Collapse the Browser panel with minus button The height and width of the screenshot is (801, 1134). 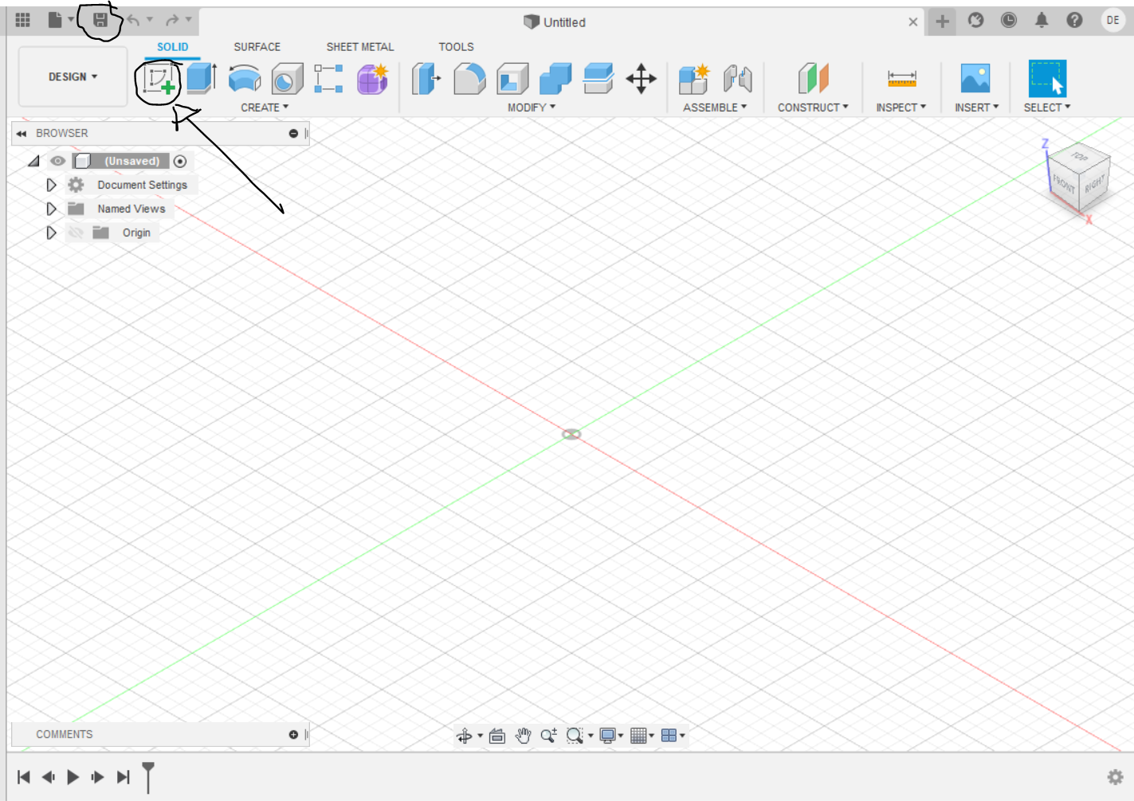tap(293, 134)
